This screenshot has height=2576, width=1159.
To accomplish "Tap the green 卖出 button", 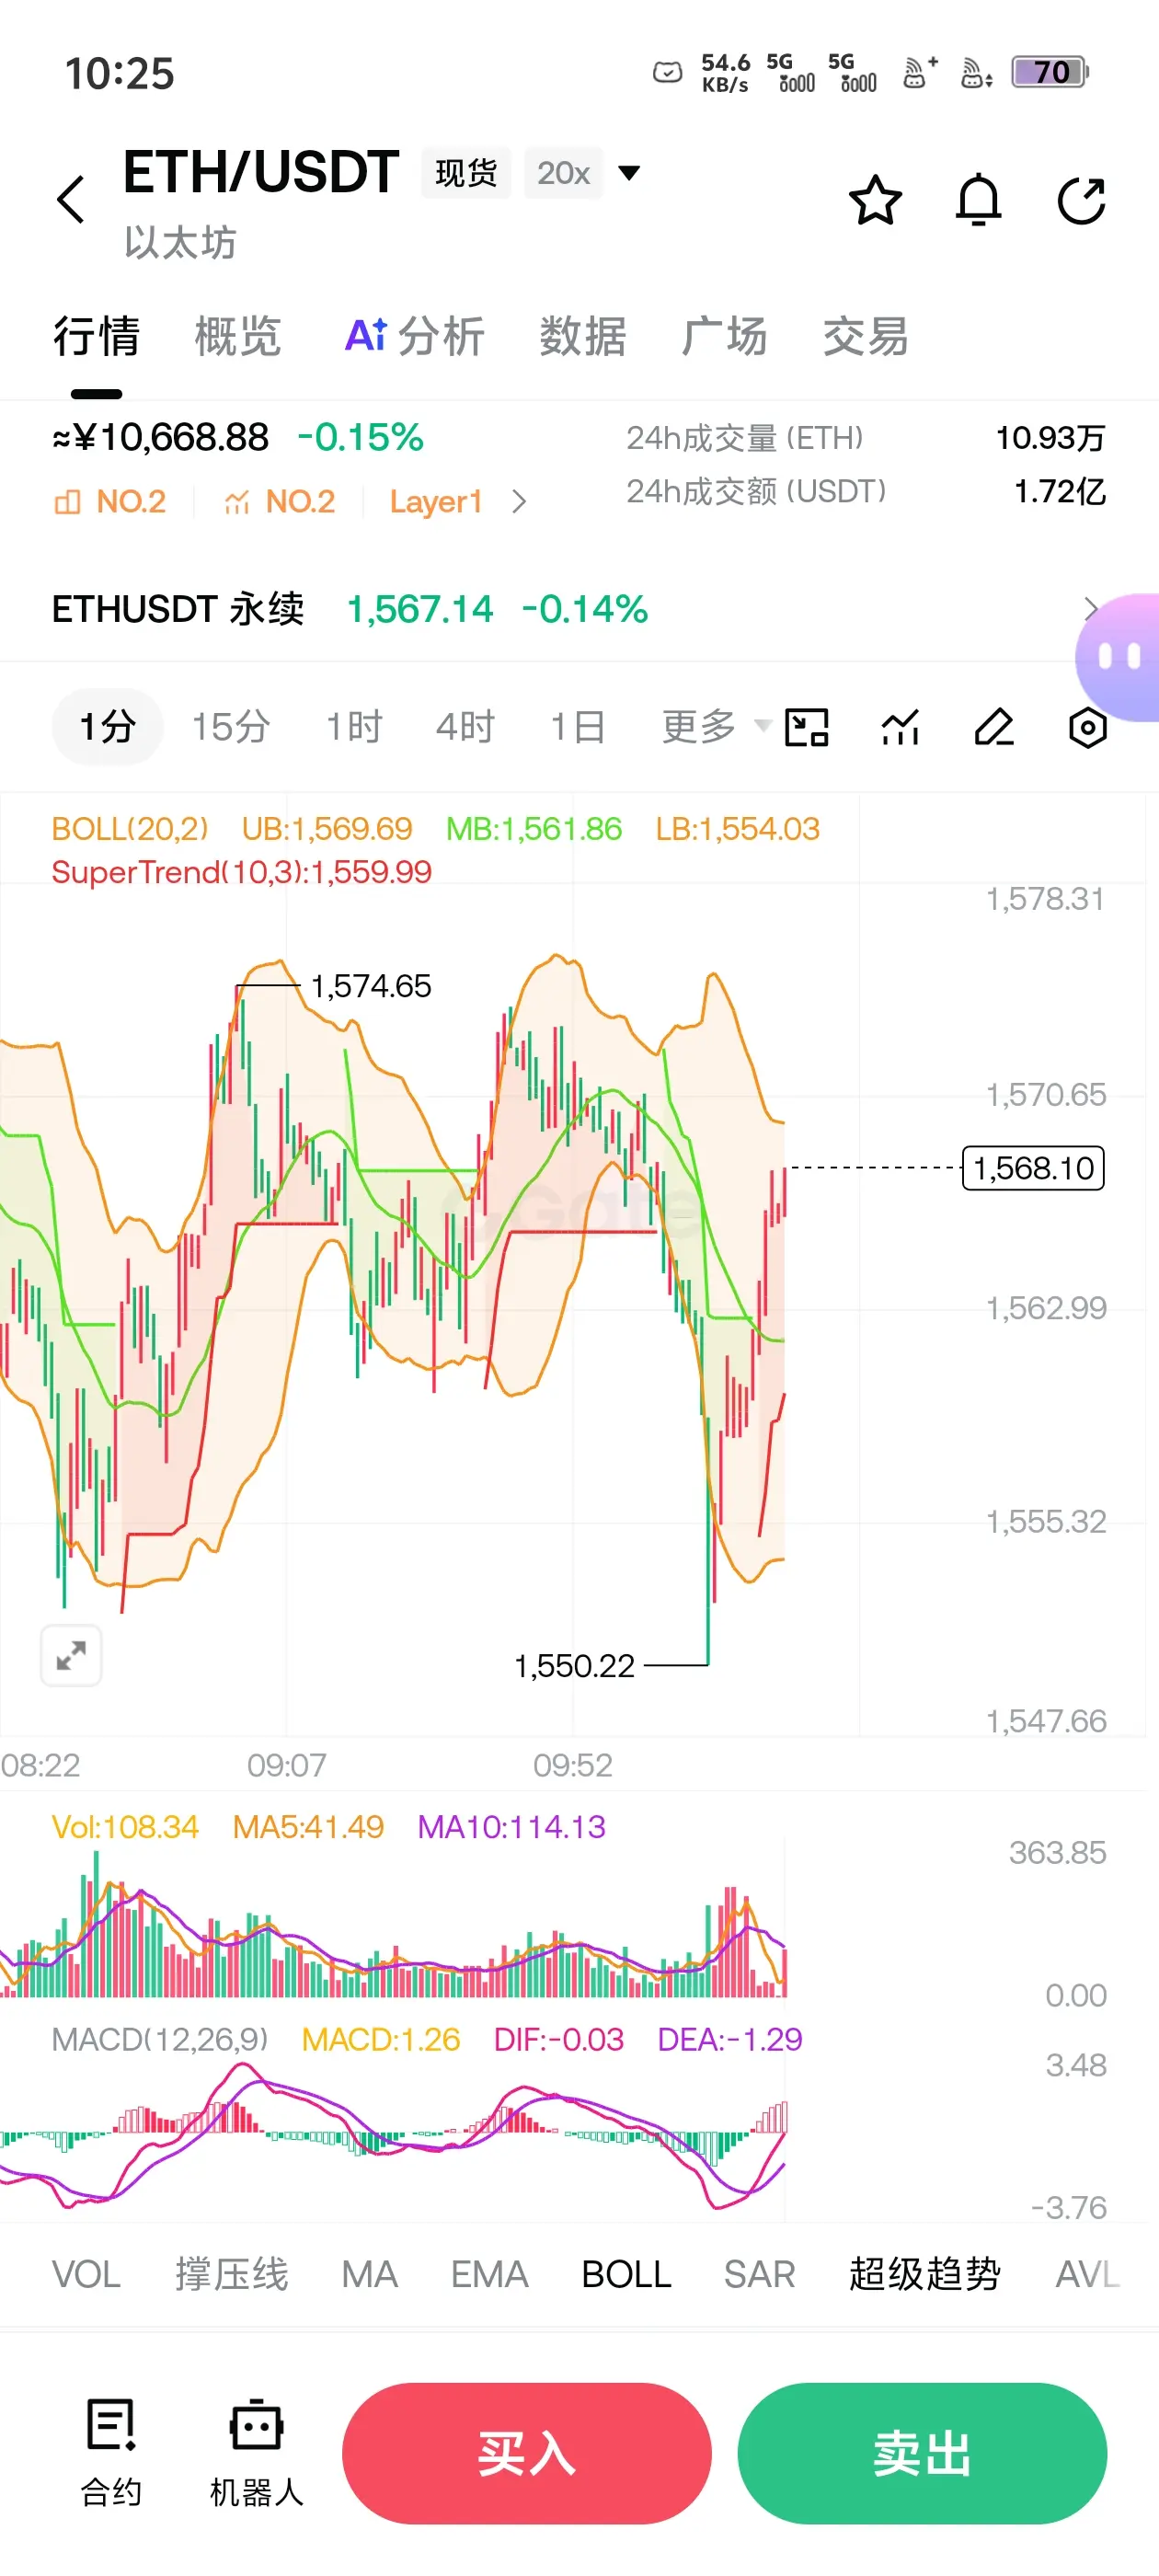I will [x=922, y=2453].
